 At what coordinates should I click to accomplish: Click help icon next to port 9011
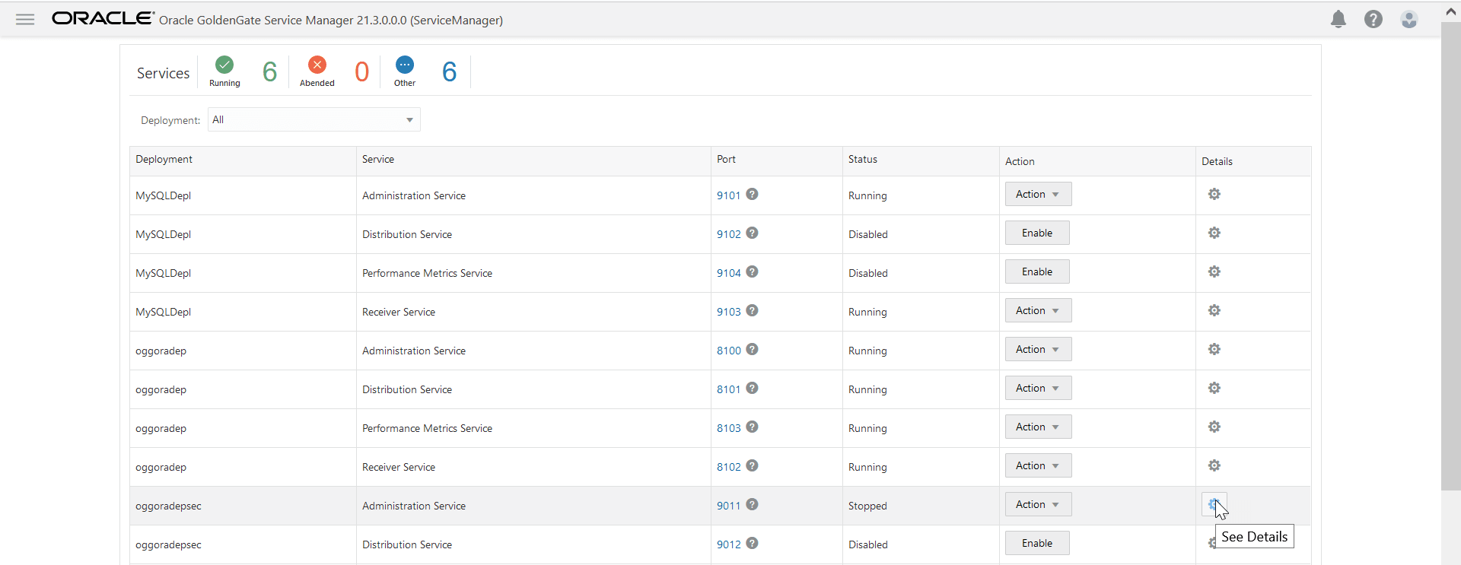pos(752,505)
